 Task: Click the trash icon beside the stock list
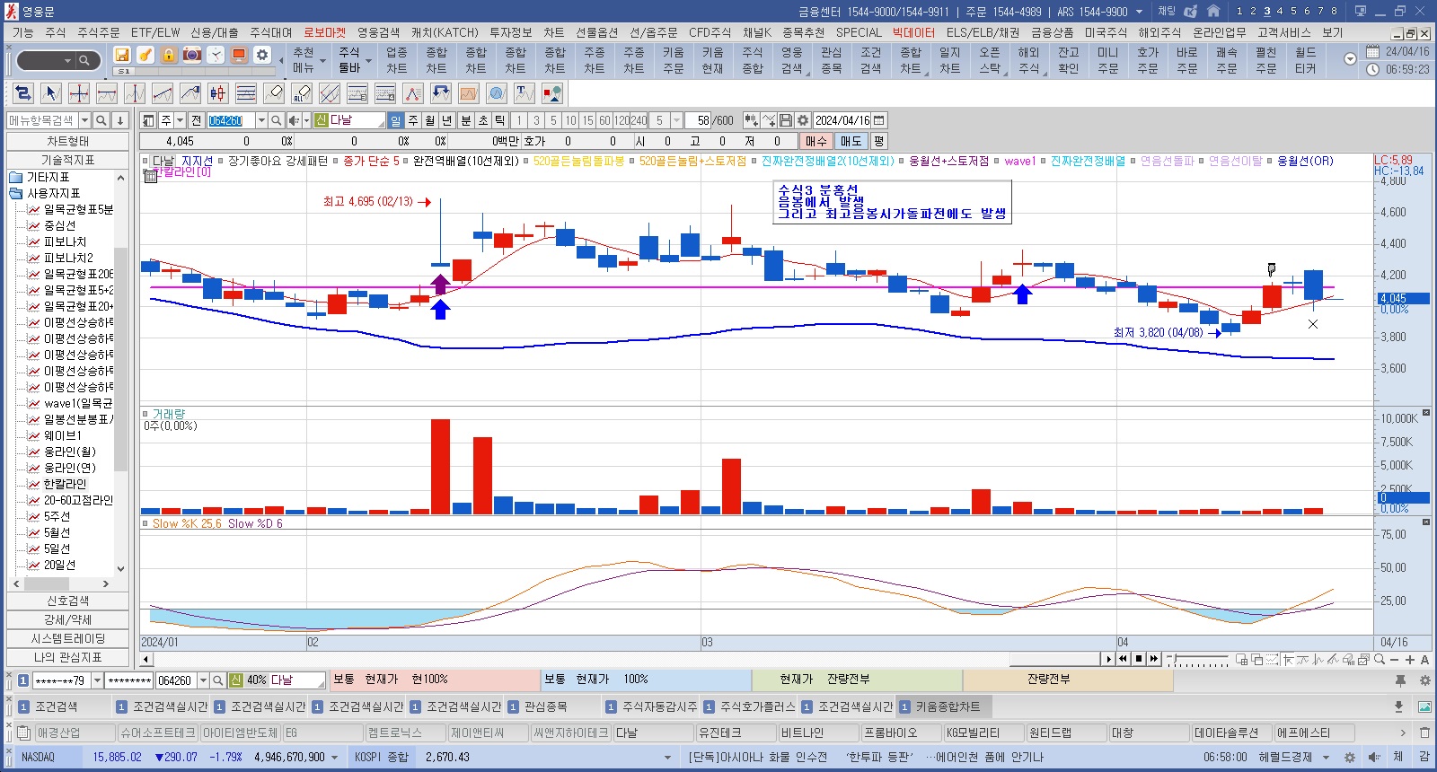pyautogui.click(x=1424, y=733)
